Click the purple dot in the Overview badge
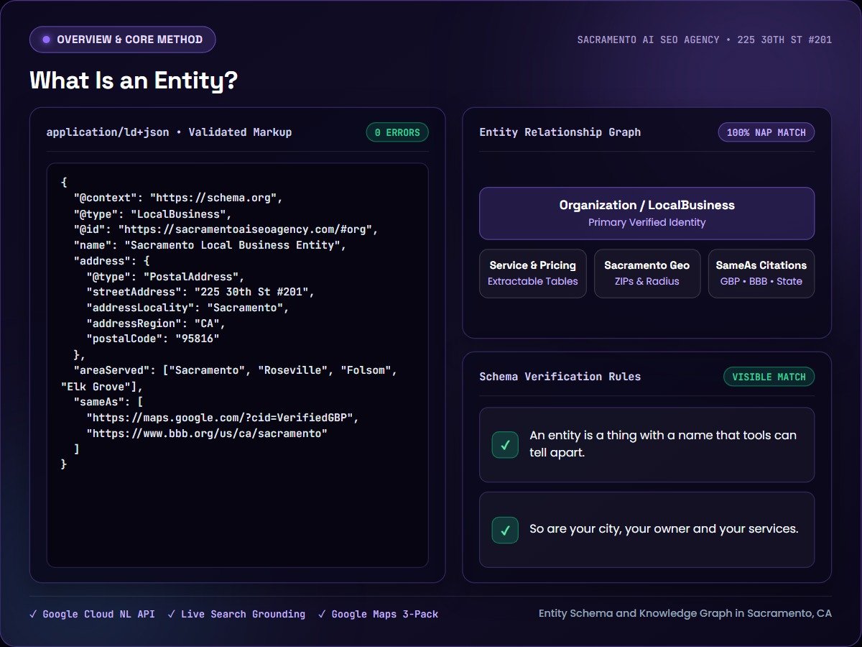 point(47,40)
